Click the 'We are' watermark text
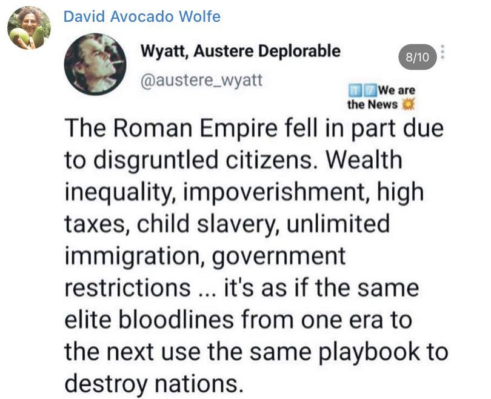 [396, 90]
